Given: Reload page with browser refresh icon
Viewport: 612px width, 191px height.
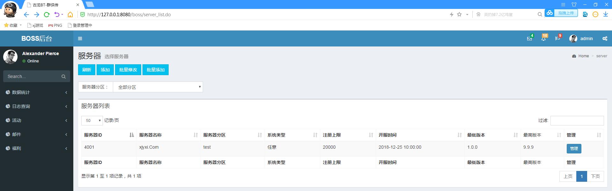Looking at the screenshot, I should (x=47, y=14).
